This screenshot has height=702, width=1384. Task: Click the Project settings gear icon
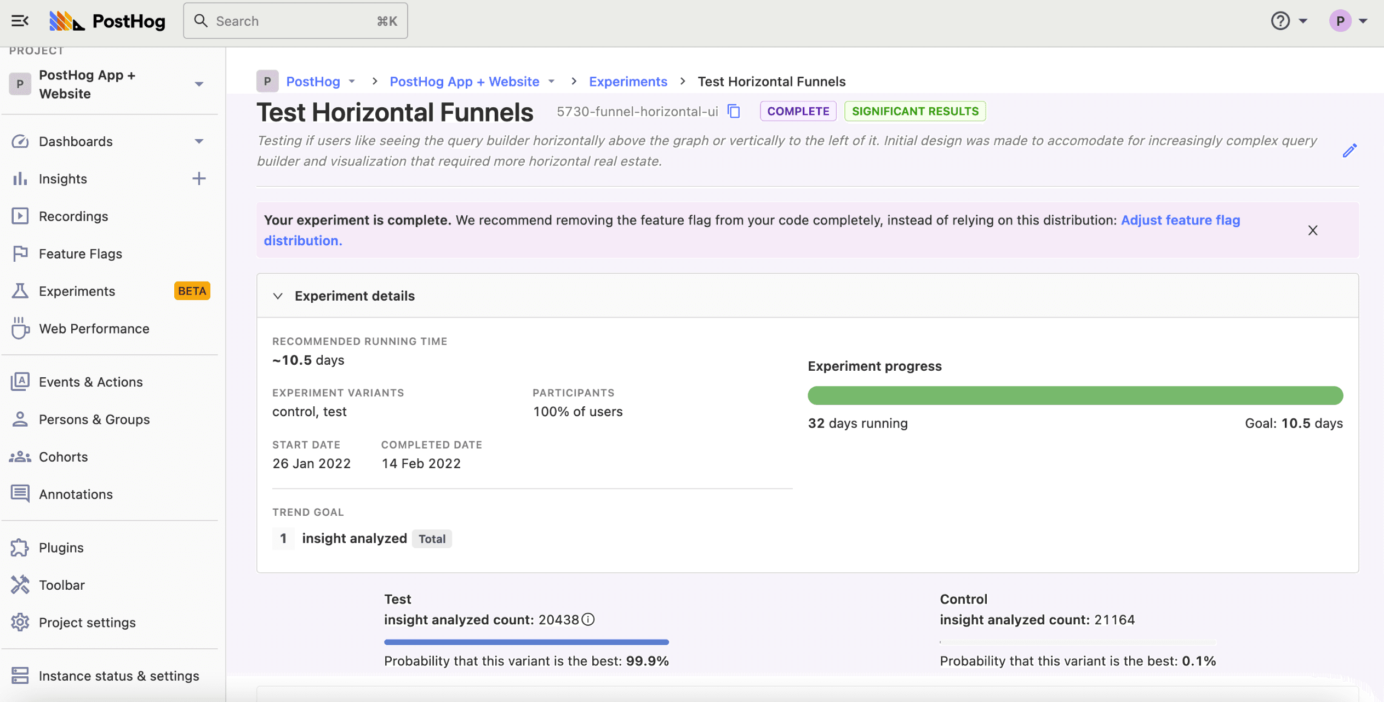click(x=20, y=623)
